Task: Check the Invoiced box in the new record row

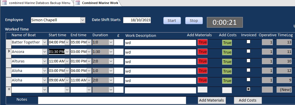Action: pyautogui.click(x=249, y=89)
